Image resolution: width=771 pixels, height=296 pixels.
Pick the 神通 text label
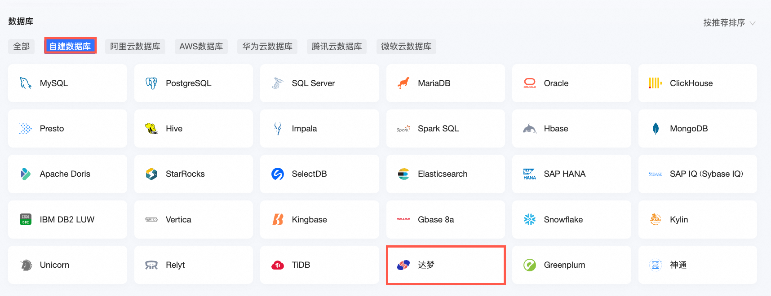coord(678,265)
